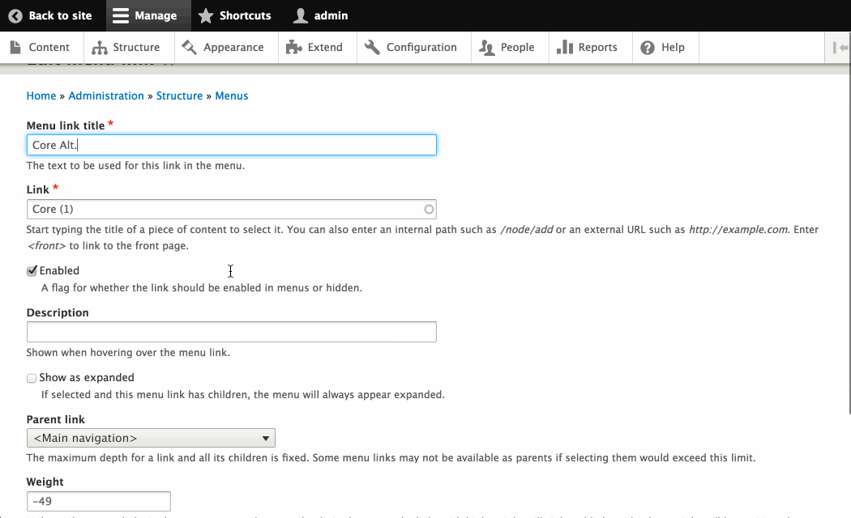Click the Description label
851x518 pixels.
[x=58, y=312]
